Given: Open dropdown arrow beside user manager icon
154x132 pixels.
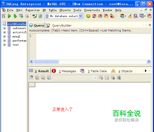Looking at the screenshot, I should (x=125, y=16).
